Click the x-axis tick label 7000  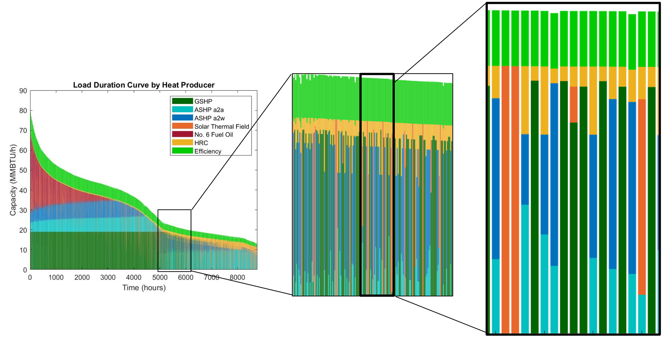click(211, 277)
